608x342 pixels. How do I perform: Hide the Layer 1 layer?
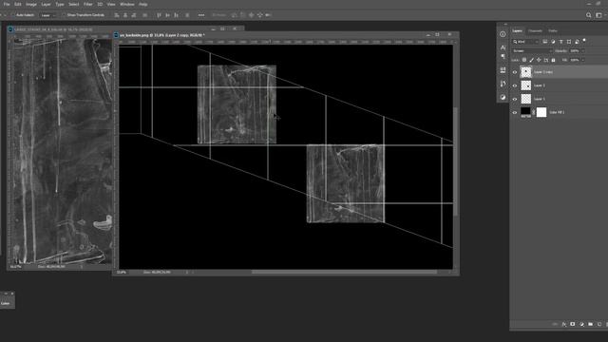click(x=515, y=99)
